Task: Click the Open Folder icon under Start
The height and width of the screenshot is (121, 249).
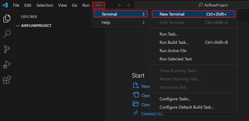Action: [136, 104]
